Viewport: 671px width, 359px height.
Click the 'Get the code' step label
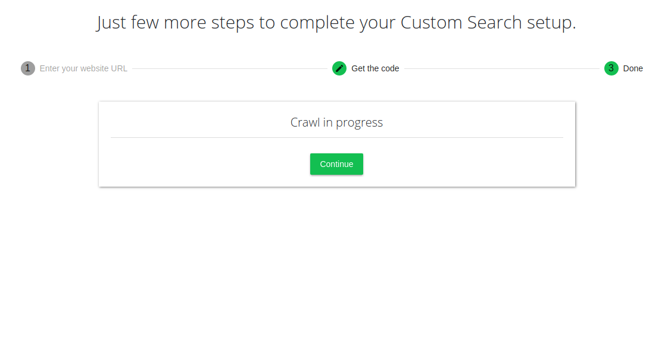(x=374, y=68)
